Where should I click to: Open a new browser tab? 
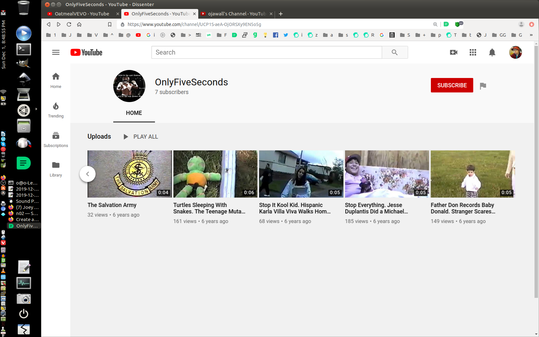click(x=281, y=14)
